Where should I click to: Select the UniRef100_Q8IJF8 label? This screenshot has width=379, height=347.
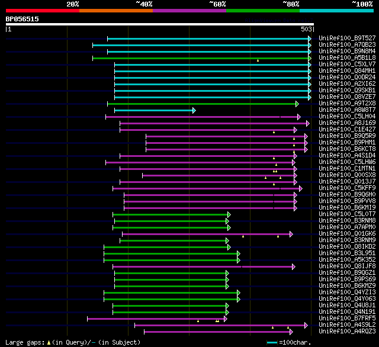[347, 266]
